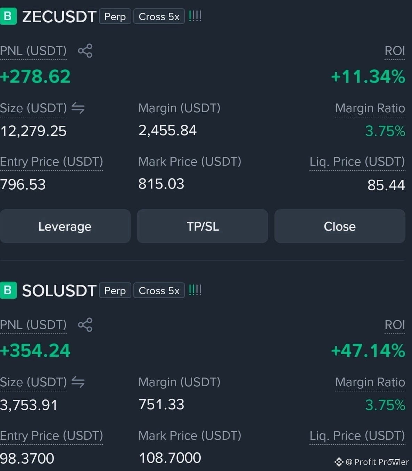Tap the ZECUSDT Perp tag
The width and height of the screenshot is (412, 471).
(x=115, y=16)
